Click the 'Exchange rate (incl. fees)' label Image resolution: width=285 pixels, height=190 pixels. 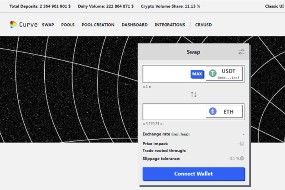(166, 134)
